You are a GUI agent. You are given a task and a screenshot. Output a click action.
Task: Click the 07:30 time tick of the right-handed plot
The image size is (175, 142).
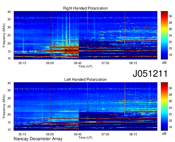click(x=105, y=63)
